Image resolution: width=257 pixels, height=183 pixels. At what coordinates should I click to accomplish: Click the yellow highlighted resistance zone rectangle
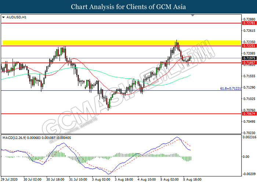(x=122, y=43)
